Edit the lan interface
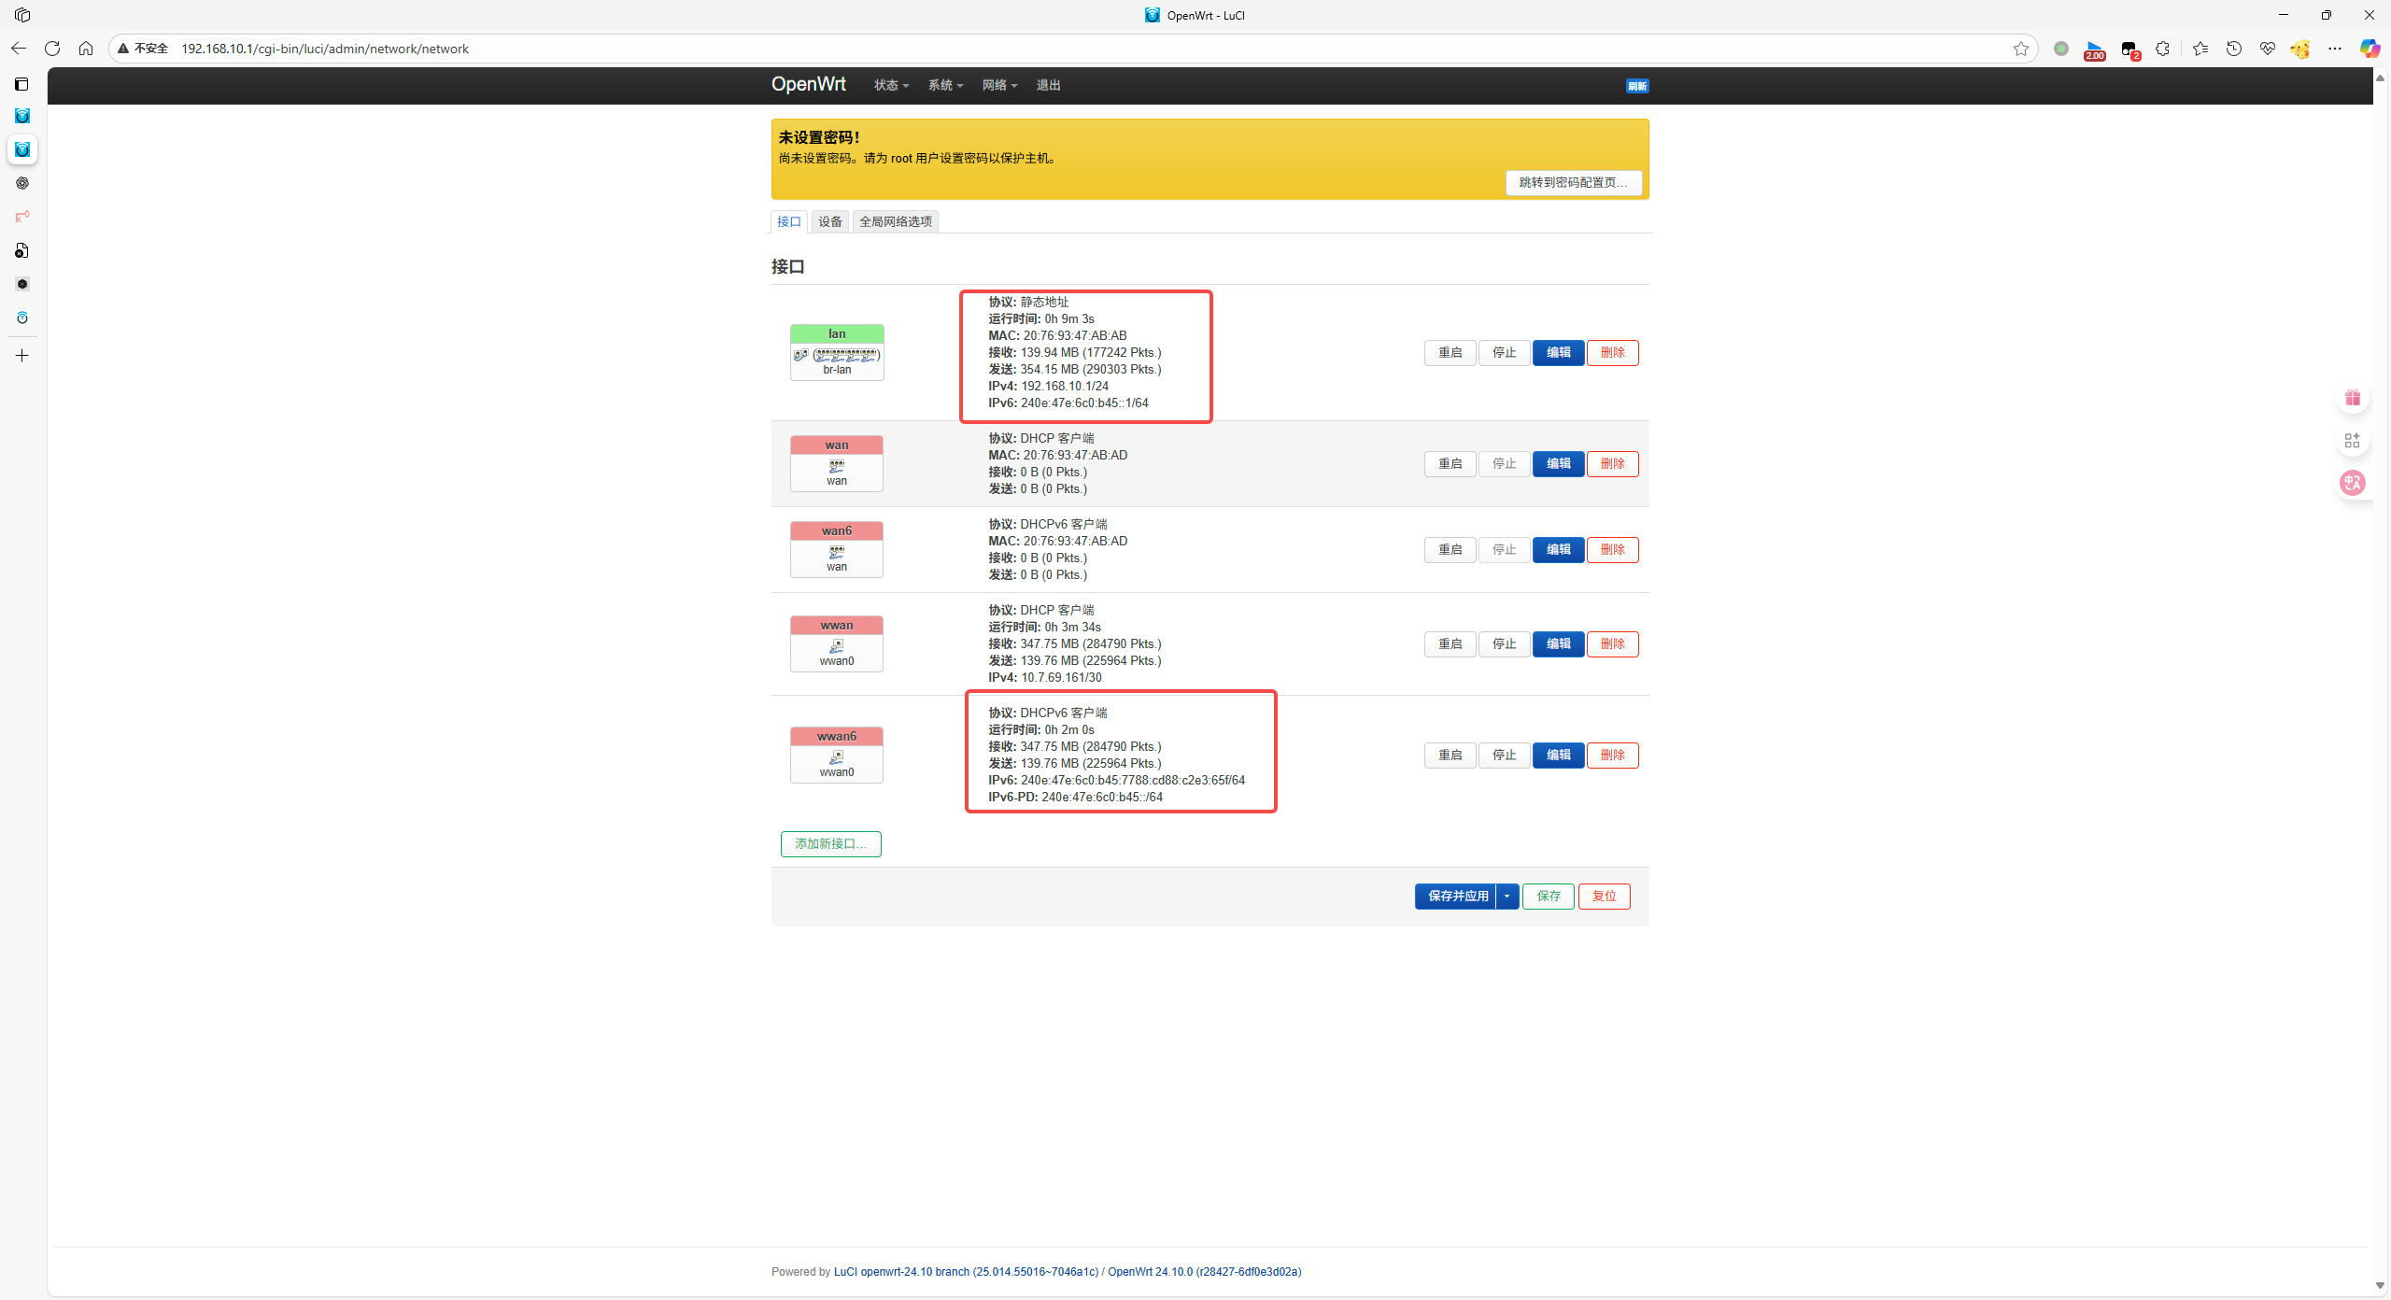The height and width of the screenshot is (1300, 2391). (1558, 352)
